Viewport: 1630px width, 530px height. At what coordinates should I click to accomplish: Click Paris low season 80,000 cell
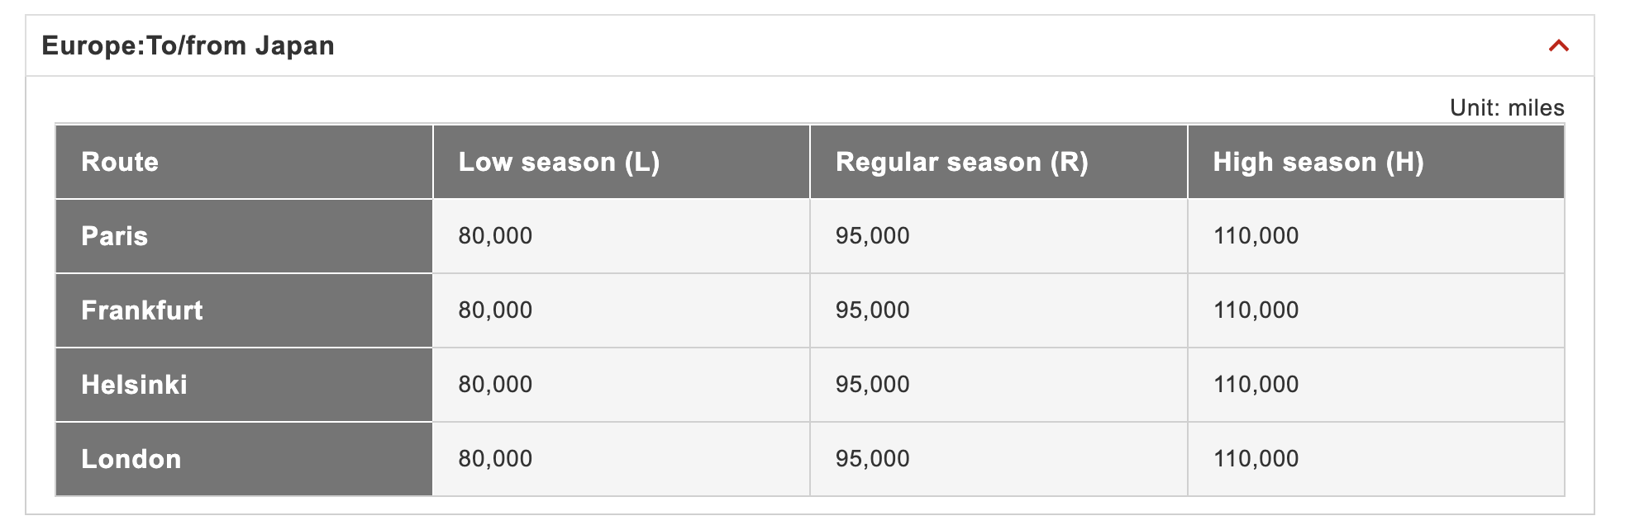[x=495, y=236]
